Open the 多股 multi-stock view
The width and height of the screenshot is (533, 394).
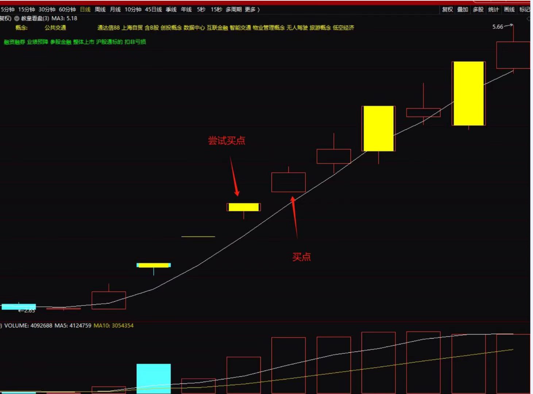tap(478, 9)
